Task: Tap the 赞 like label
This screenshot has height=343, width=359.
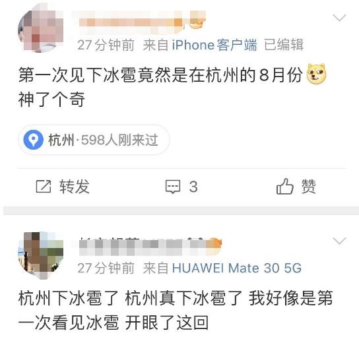Action: pyautogui.click(x=309, y=186)
